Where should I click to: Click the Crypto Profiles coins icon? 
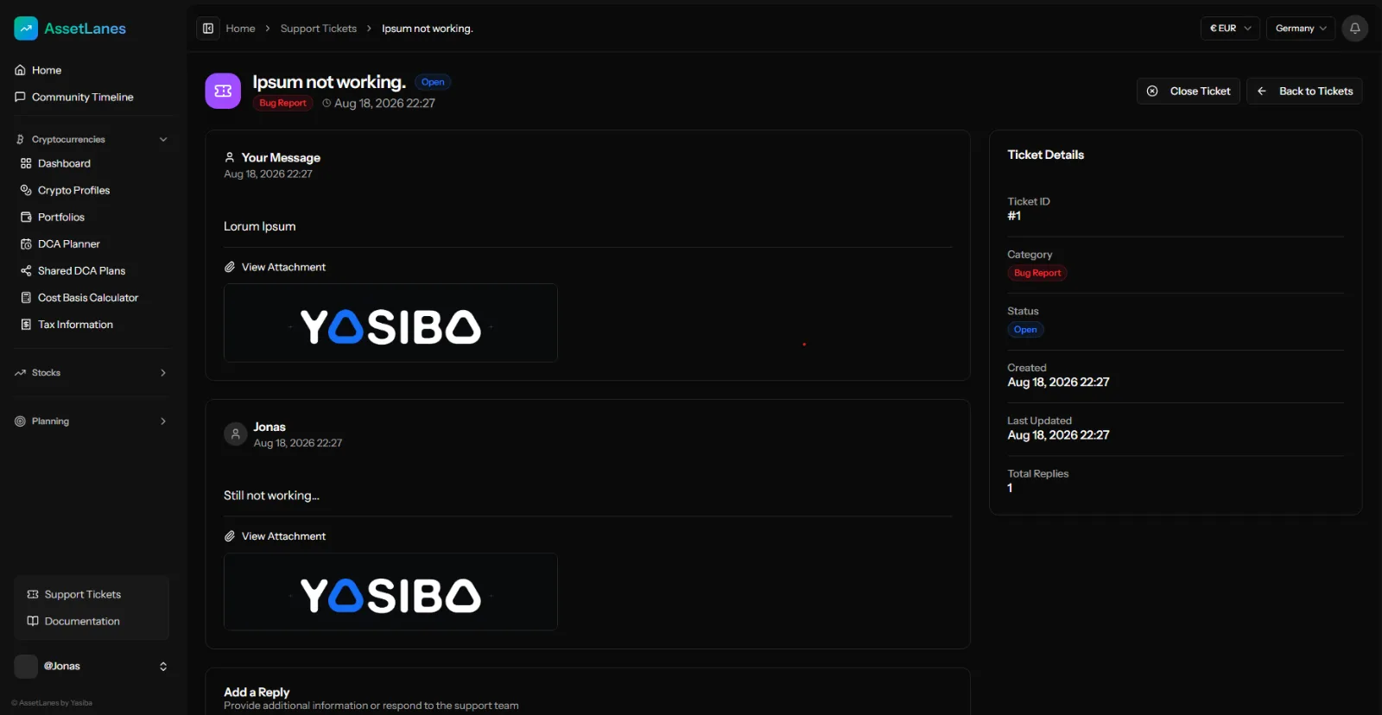pyautogui.click(x=26, y=190)
